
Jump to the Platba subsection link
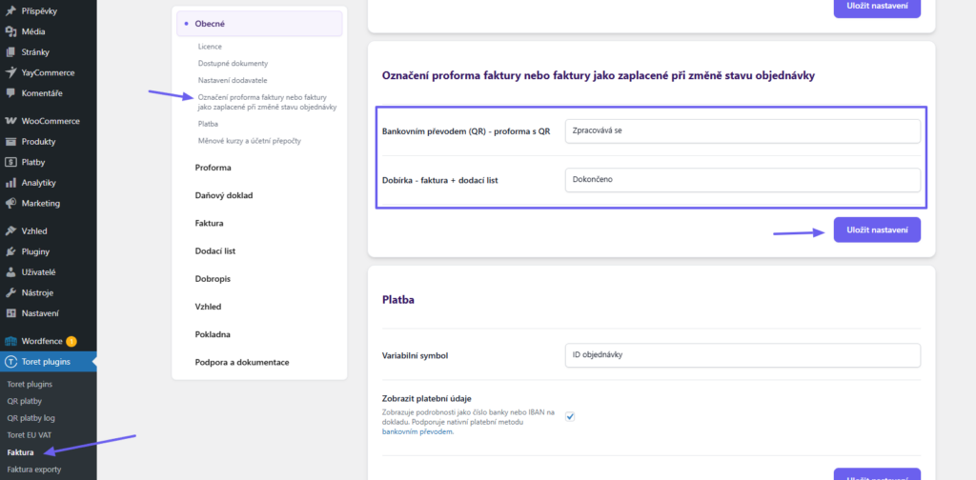(x=208, y=124)
